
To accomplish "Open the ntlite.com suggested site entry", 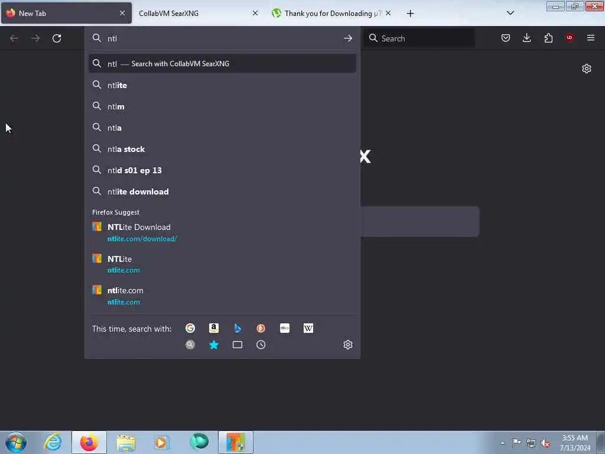I will pos(222,296).
